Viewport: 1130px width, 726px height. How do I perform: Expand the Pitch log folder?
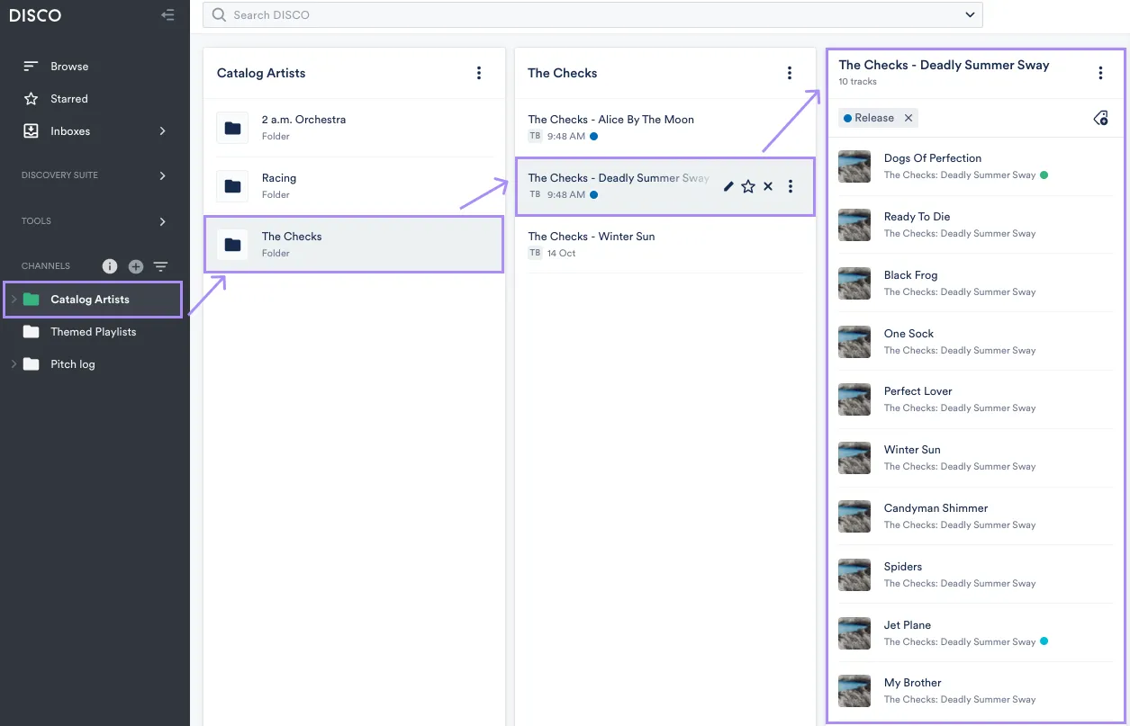tap(14, 363)
